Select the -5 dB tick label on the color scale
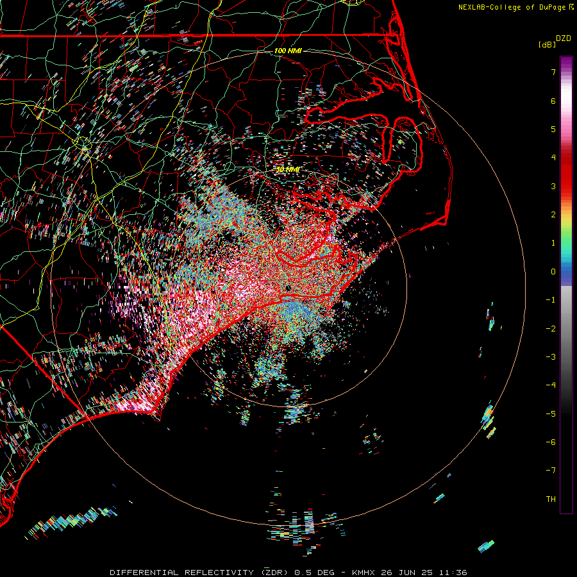 551,414
